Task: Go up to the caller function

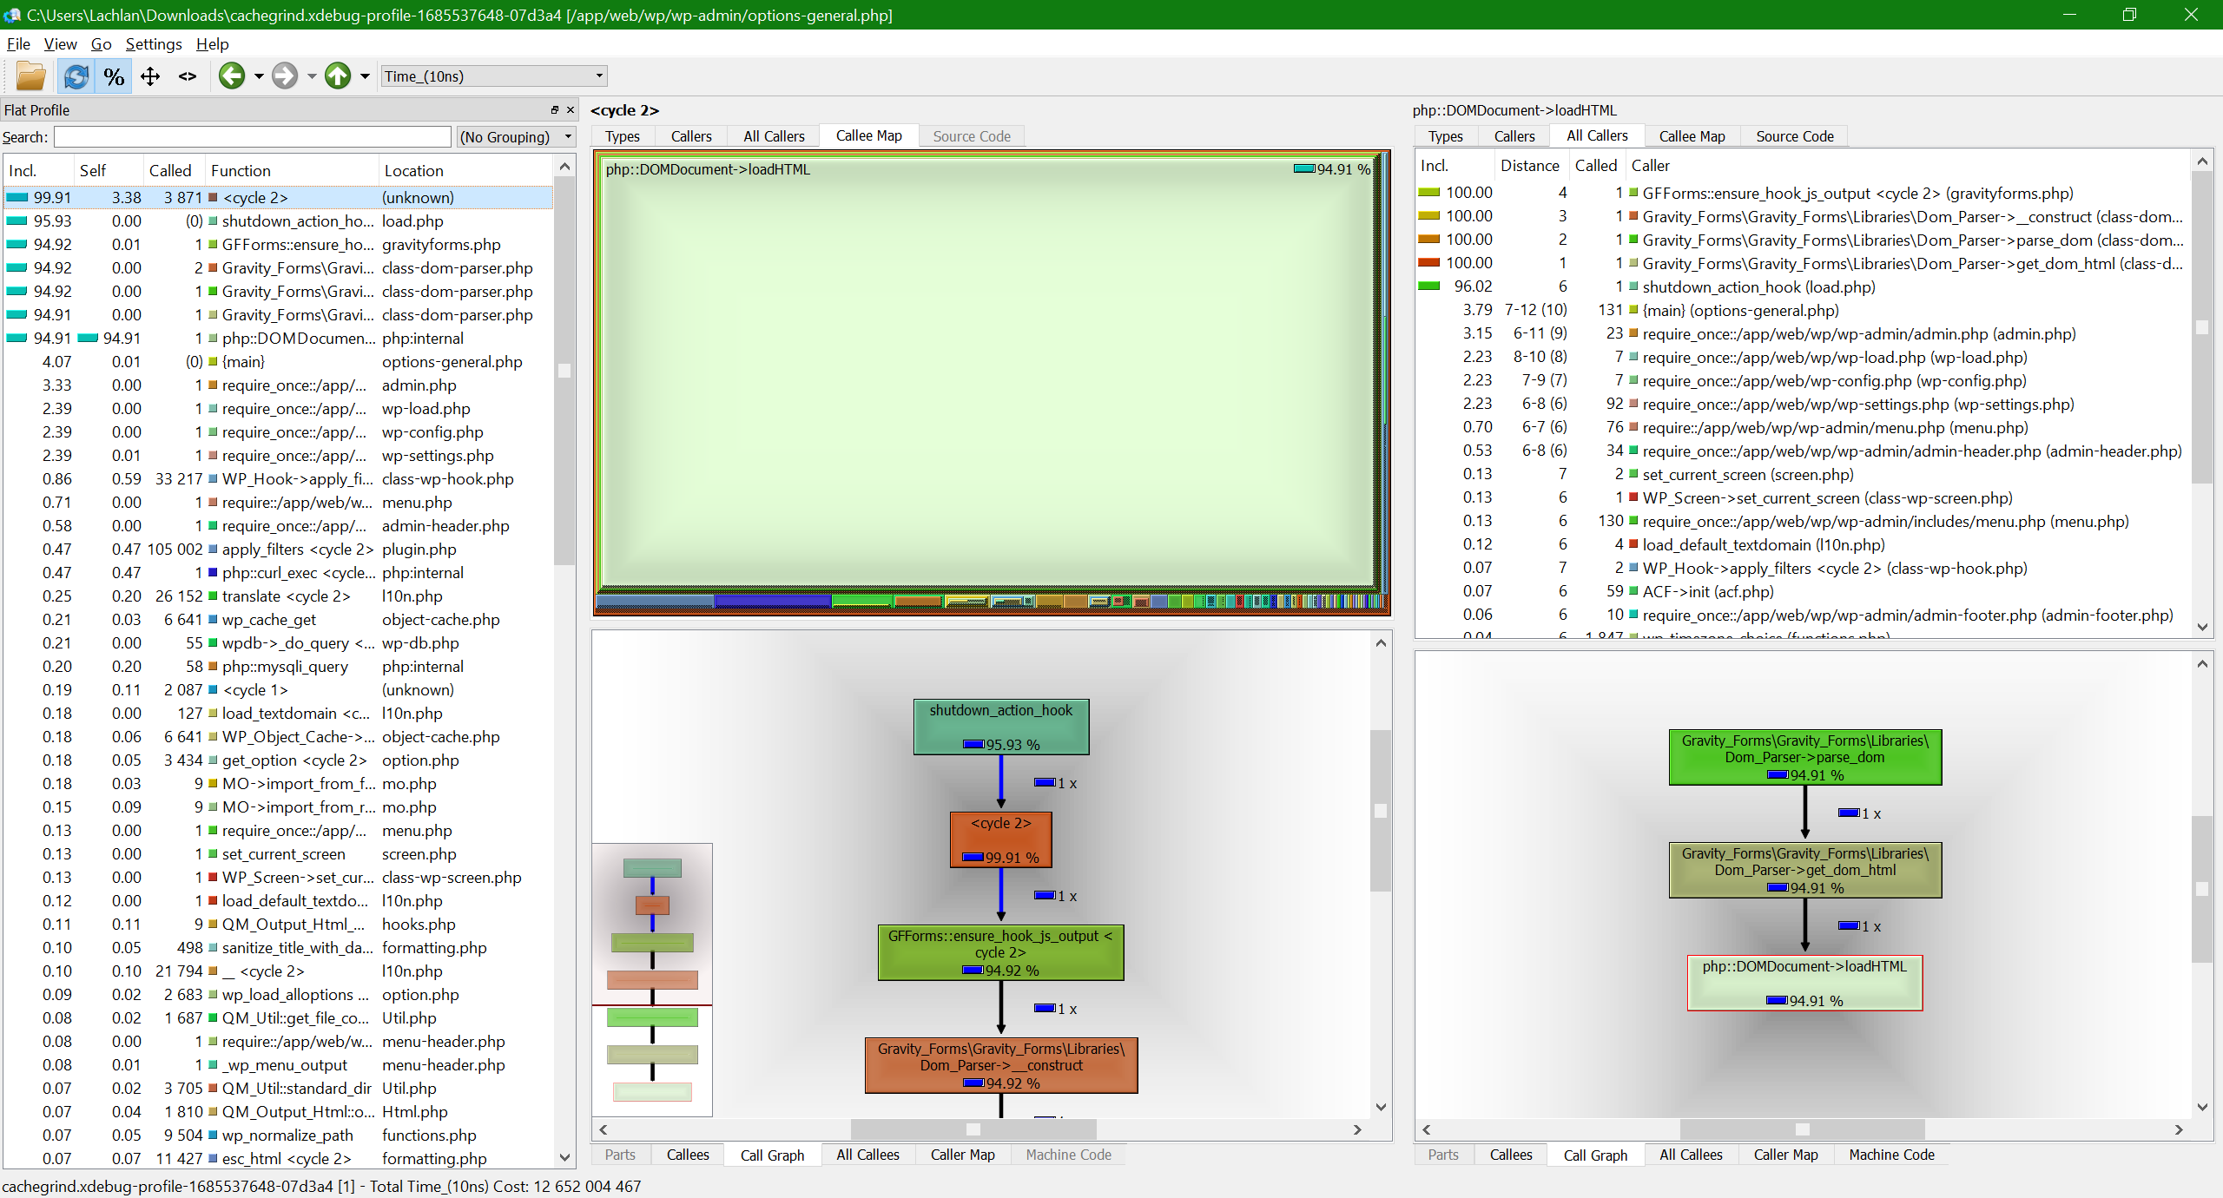Action: click(338, 76)
